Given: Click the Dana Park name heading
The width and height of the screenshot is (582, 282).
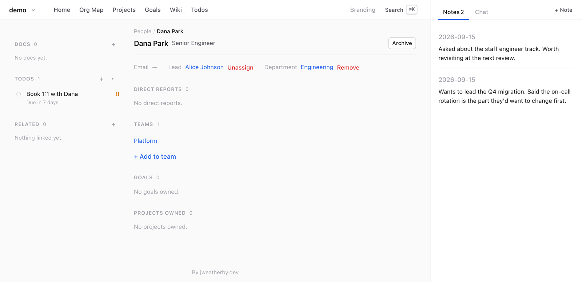Looking at the screenshot, I should point(151,43).
